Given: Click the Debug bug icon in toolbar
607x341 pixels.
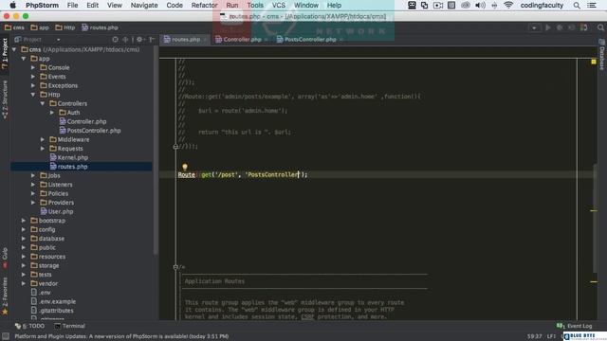Looking at the screenshot, I should pos(560,27).
